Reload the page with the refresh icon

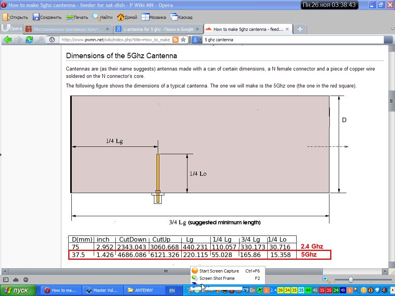(29, 39)
